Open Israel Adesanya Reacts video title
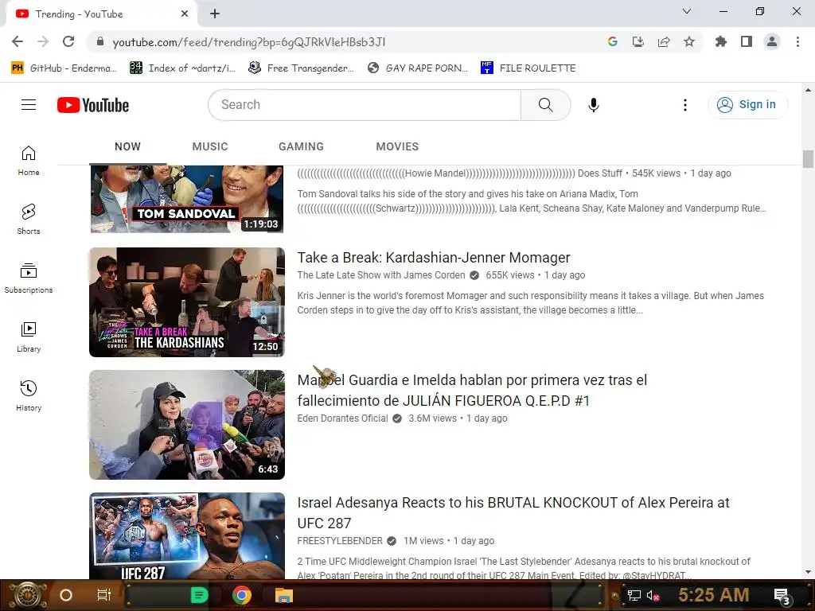The image size is (815, 611). (513, 513)
